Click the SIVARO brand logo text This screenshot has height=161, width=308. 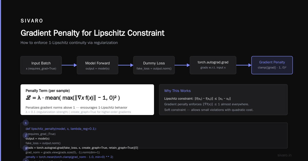tap(32, 21)
